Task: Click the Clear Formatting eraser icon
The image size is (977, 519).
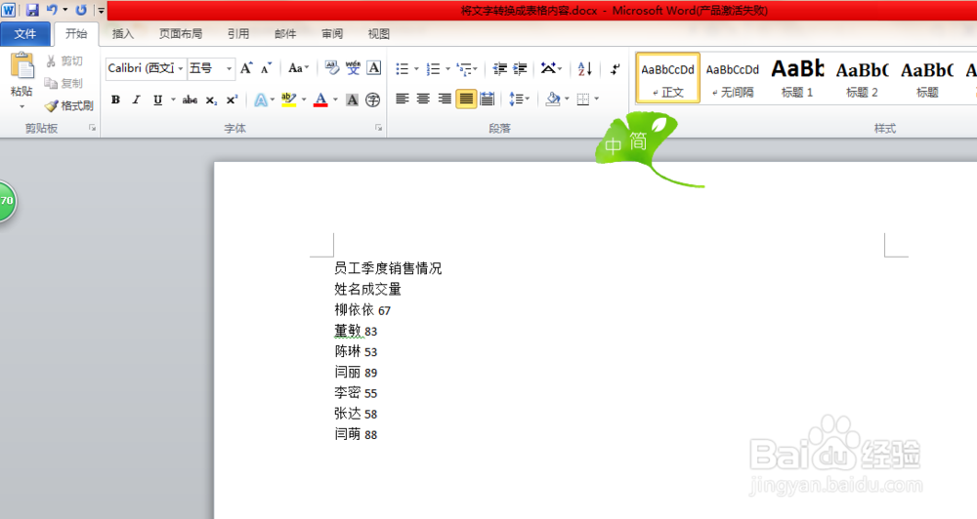Action: (x=332, y=68)
